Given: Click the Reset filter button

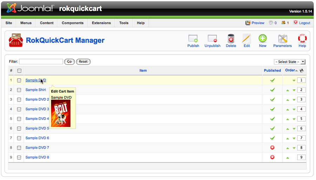Looking at the screenshot, I should point(83,62).
